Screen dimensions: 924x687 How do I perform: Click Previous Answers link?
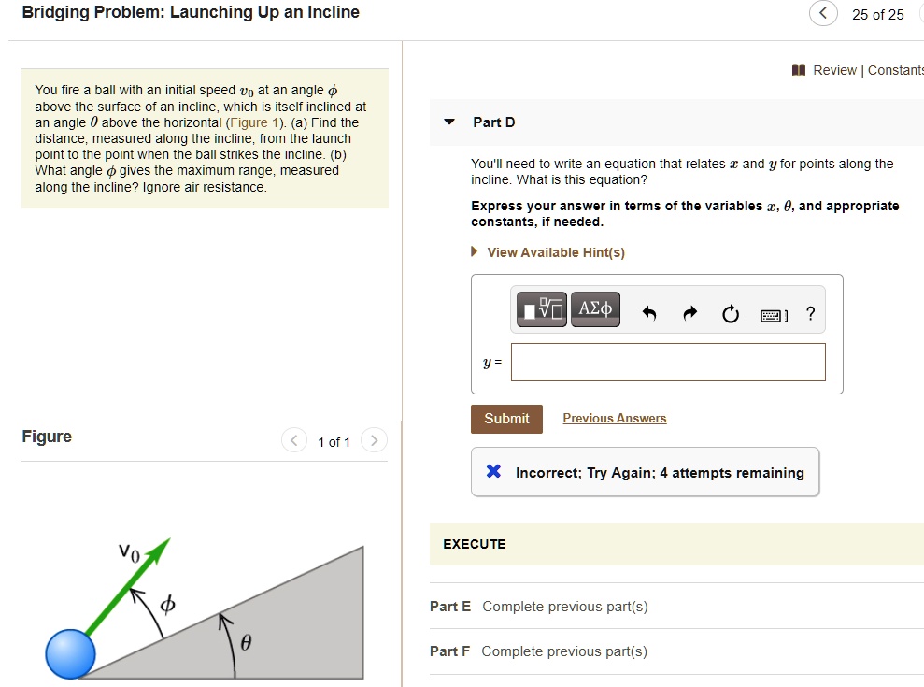(x=614, y=418)
